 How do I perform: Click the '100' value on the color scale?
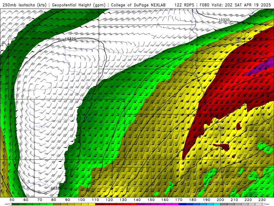click(x=82, y=200)
